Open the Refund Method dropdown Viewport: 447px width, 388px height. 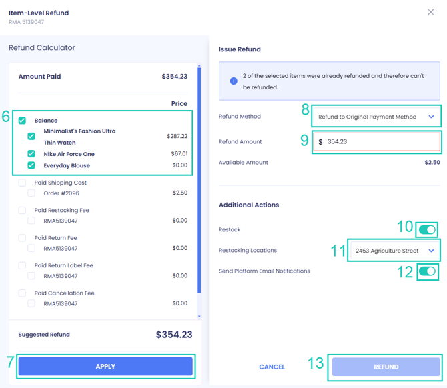click(376, 117)
